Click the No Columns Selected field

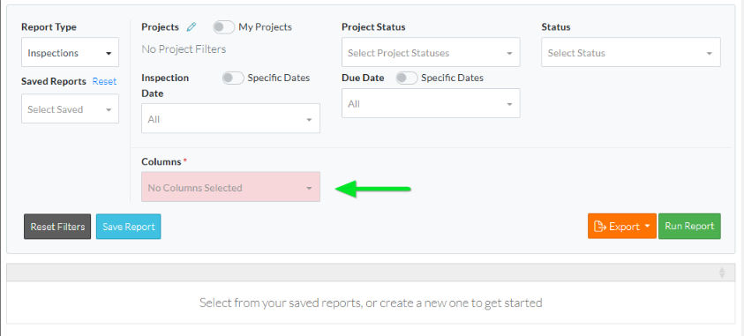coord(230,187)
